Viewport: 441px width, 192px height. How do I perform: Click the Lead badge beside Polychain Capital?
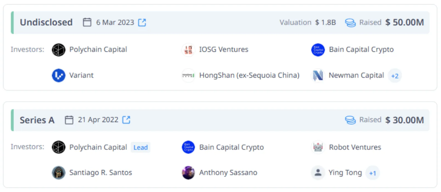[141, 148]
